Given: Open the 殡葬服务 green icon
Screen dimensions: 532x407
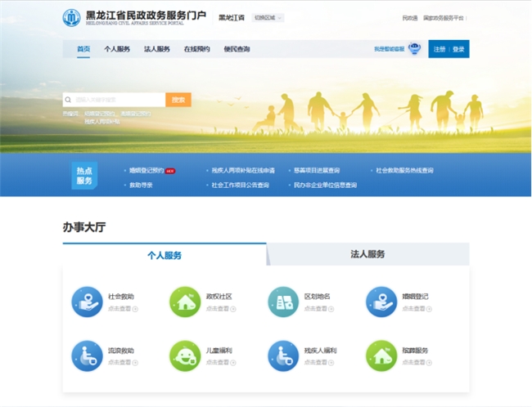Looking at the screenshot, I should coord(381,356).
